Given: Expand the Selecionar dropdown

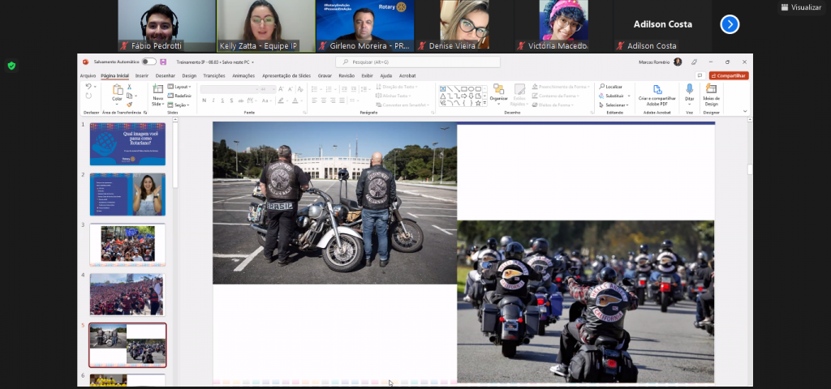Looking at the screenshot, I should [x=615, y=105].
